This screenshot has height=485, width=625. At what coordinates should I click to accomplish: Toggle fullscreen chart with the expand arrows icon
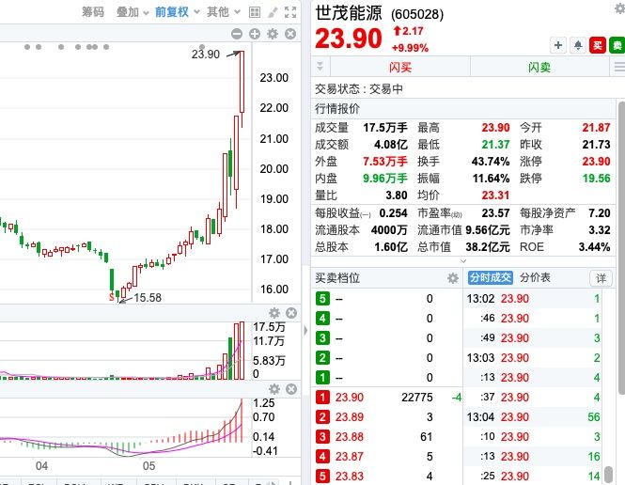[x=290, y=12]
